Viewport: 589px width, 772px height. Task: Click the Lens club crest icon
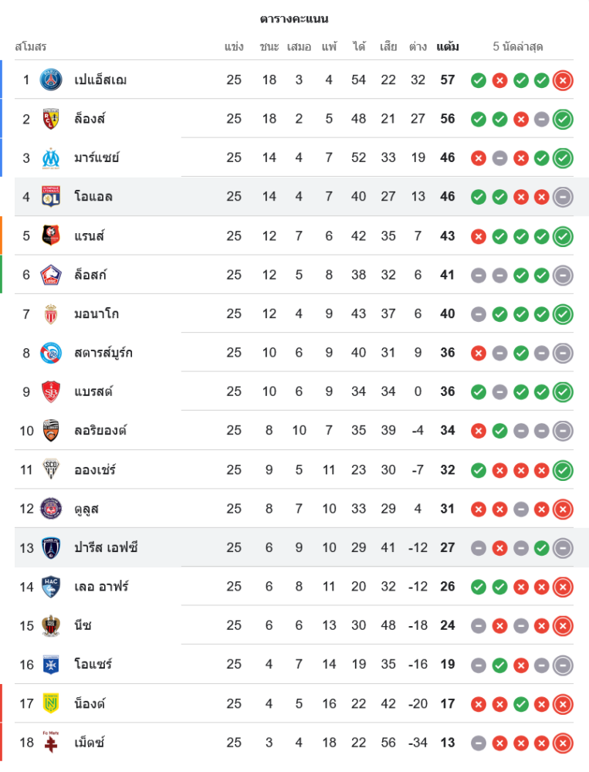51,119
